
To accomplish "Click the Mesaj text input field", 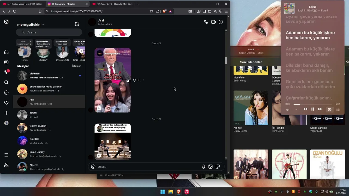I will click(x=149, y=167).
